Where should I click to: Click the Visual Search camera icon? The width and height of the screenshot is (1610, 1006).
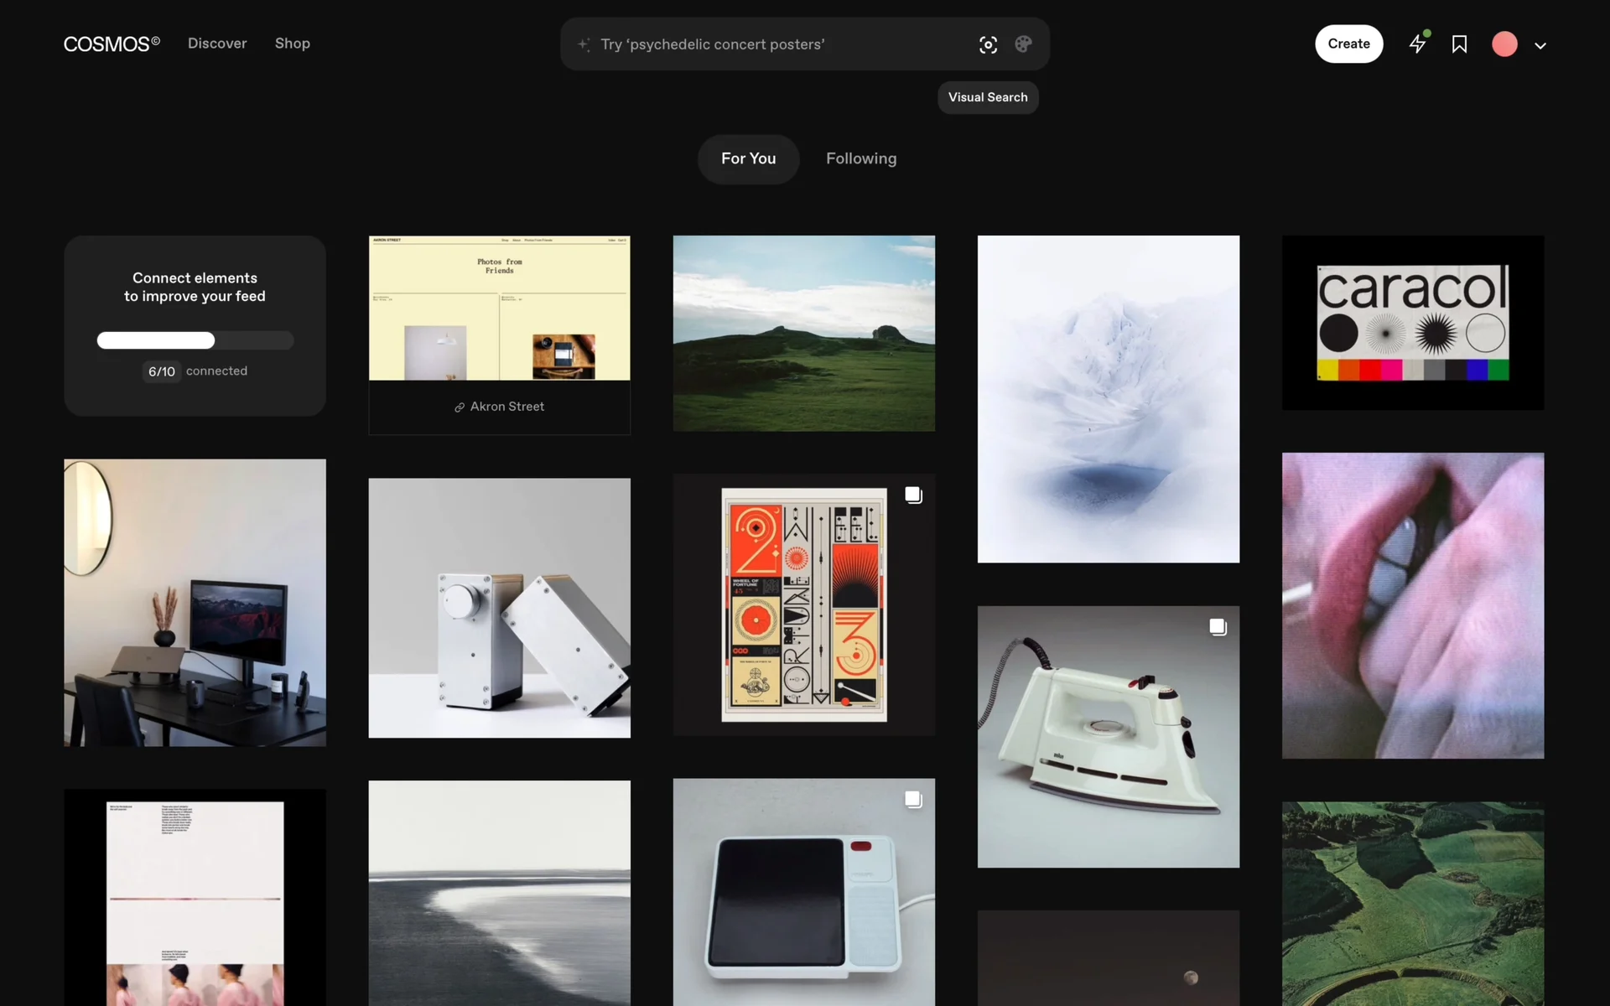click(988, 44)
